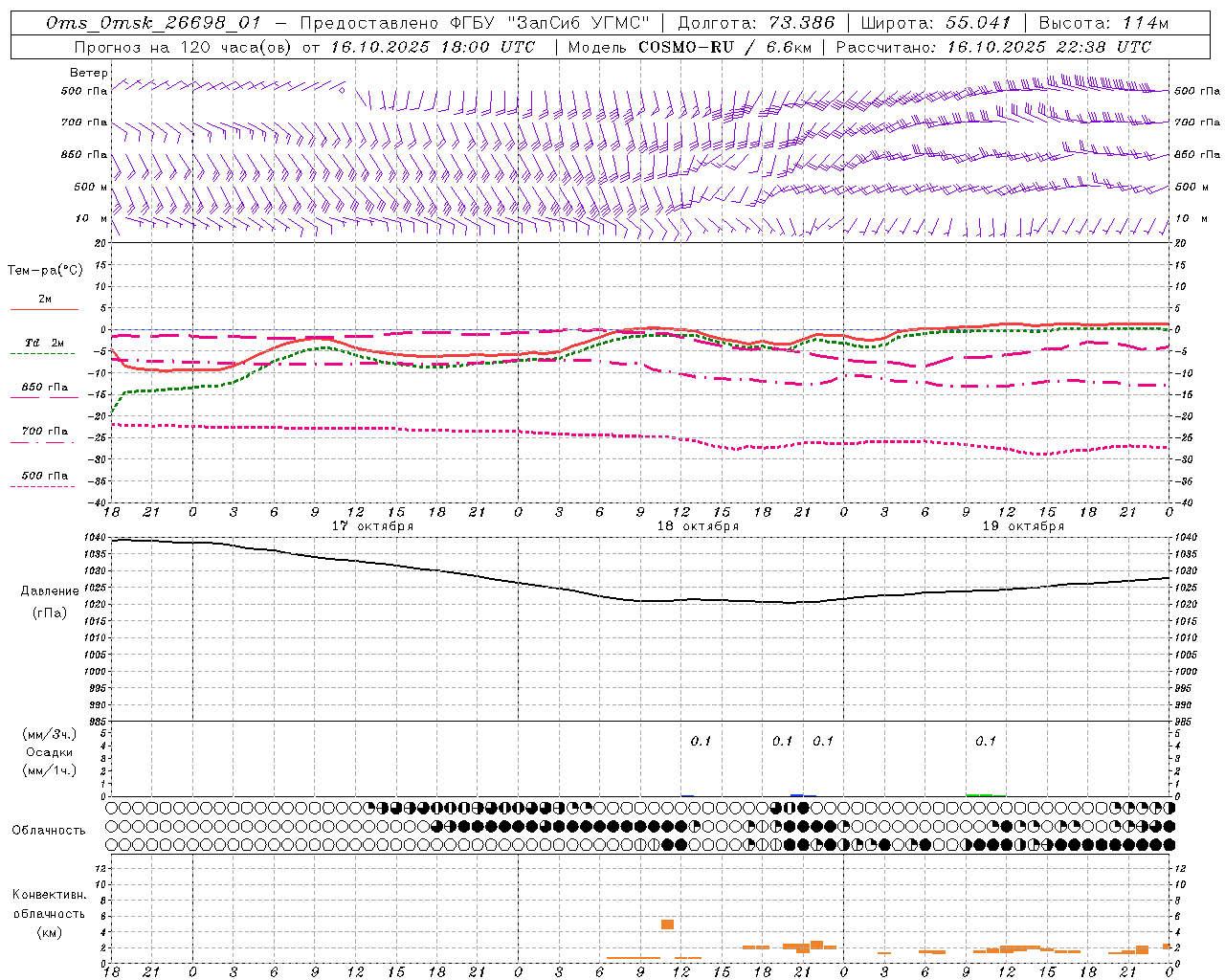The height and width of the screenshot is (980, 1225).
Task: Click the Осадки precipitation label
Action: (50, 752)
